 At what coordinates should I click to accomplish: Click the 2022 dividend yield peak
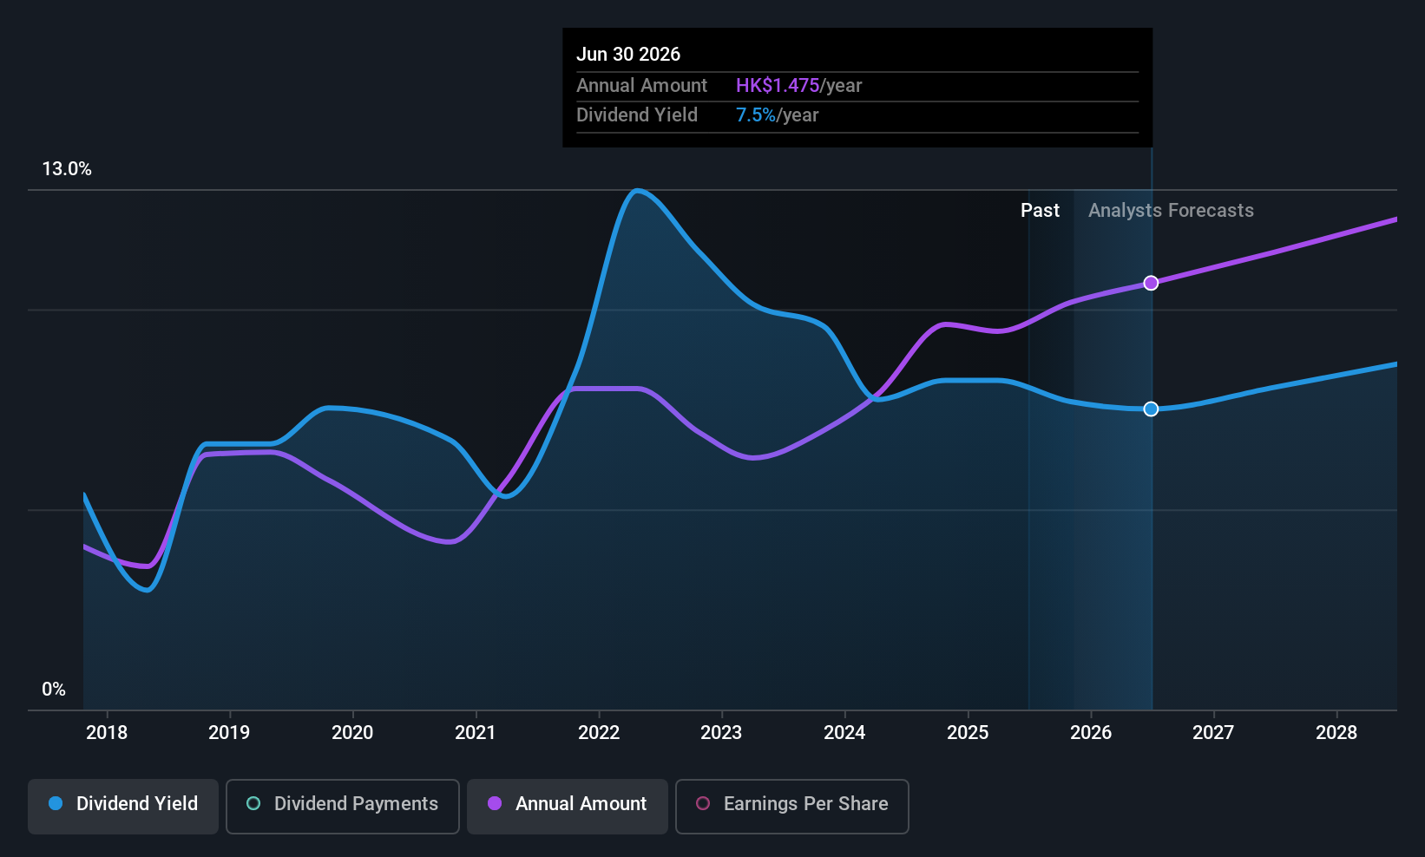[640, 191]
